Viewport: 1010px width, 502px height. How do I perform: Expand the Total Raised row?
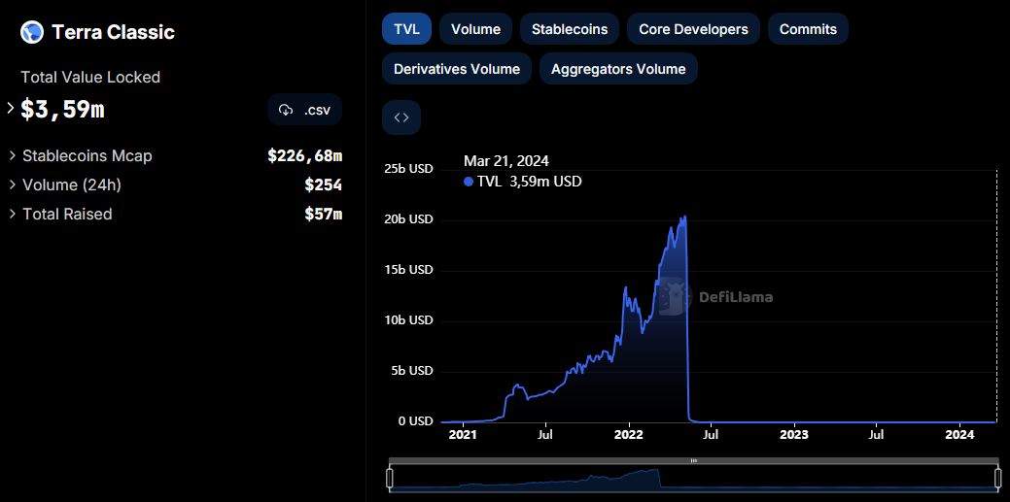click(13, 214)
